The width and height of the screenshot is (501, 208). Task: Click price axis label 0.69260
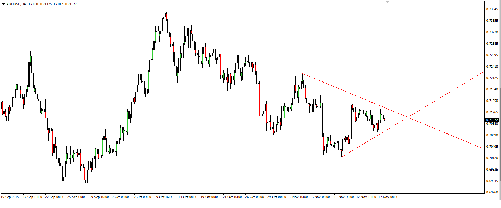point(492,192)
